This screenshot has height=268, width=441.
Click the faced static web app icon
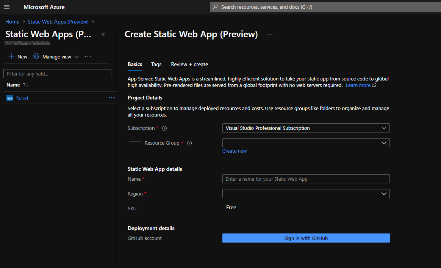10,98
